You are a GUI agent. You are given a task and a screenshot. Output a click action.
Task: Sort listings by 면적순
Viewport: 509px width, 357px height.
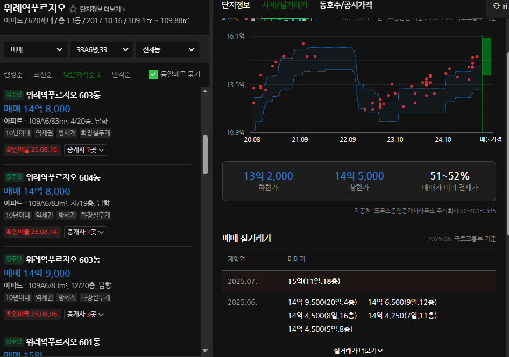click(121, 75)
